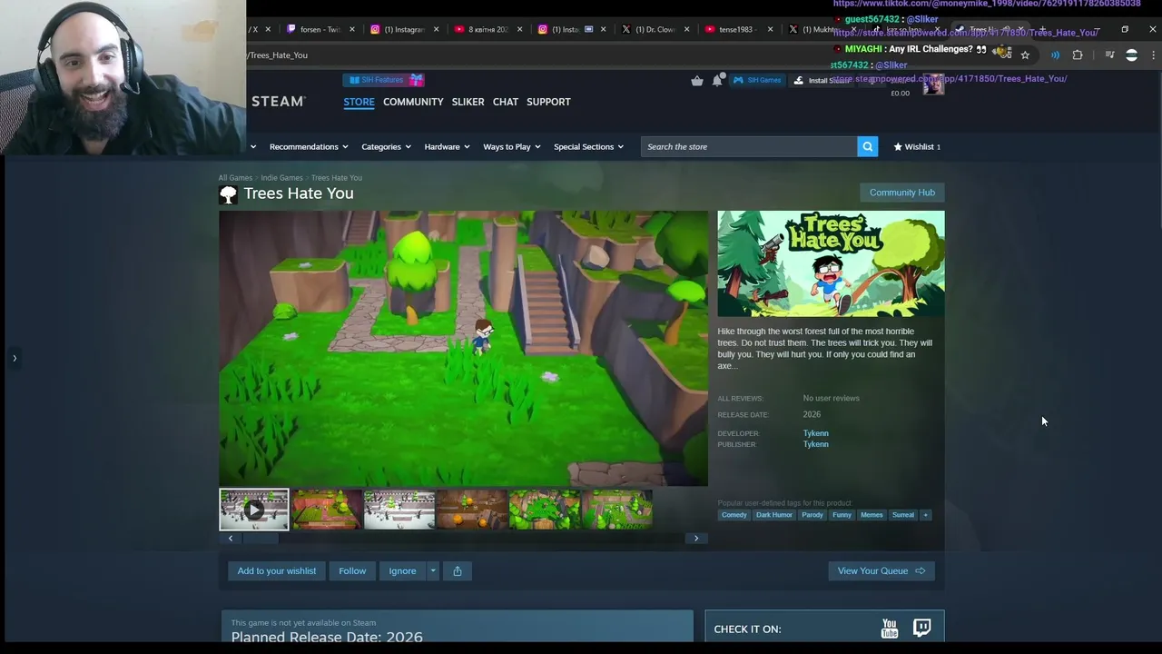Click the Search the store field
The height and width of the screenshot is (654, 1162).
tap(749, 146)
